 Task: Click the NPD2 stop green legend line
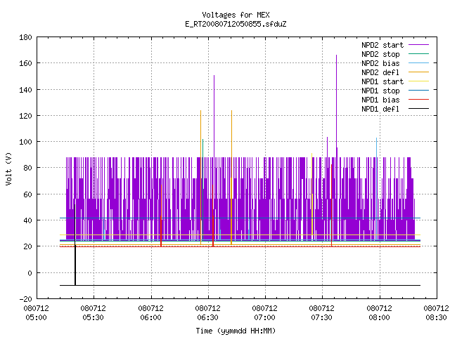(418, 54)
